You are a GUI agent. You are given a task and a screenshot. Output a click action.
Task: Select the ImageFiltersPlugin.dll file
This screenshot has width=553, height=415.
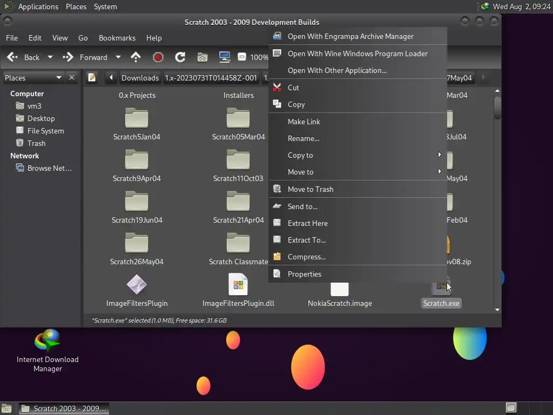238,290
